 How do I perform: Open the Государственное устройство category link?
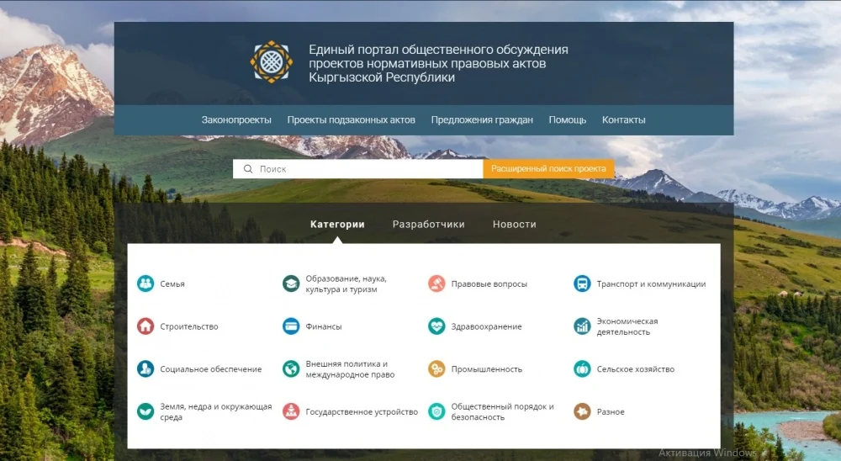pos(362,412)
